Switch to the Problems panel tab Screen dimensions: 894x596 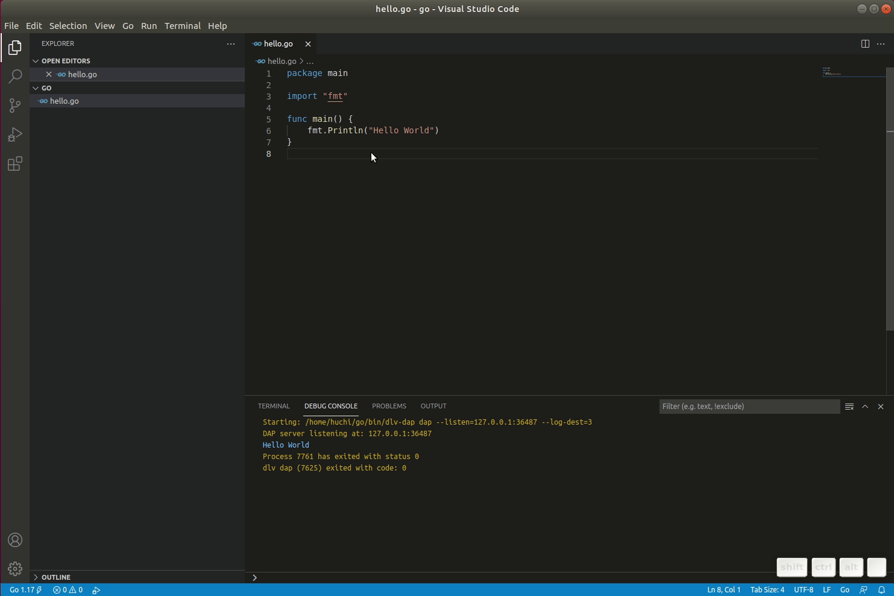[389, 407]
